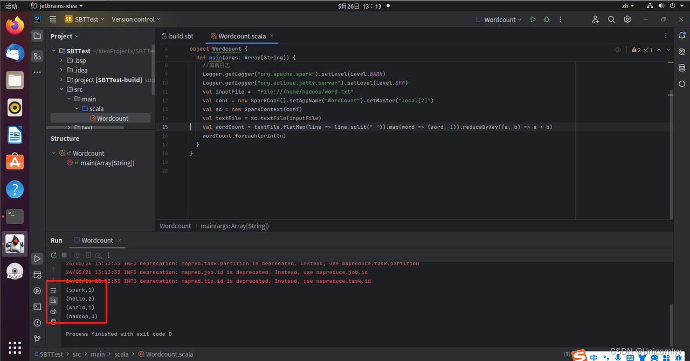690x361 pixels.
Task: Clear console output with trash icon
Action: 53,321
